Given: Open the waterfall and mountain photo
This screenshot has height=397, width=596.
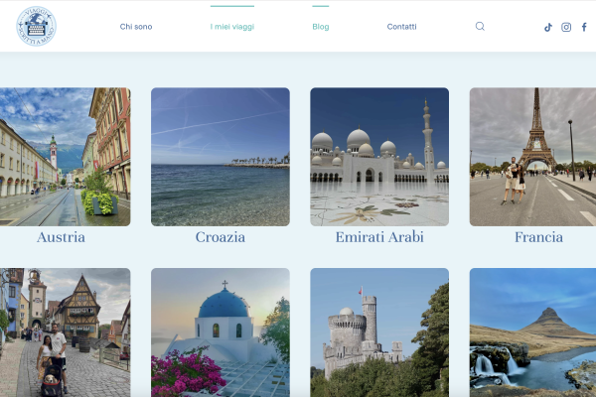Looking at the screenshot, I should tap(533, 332).
